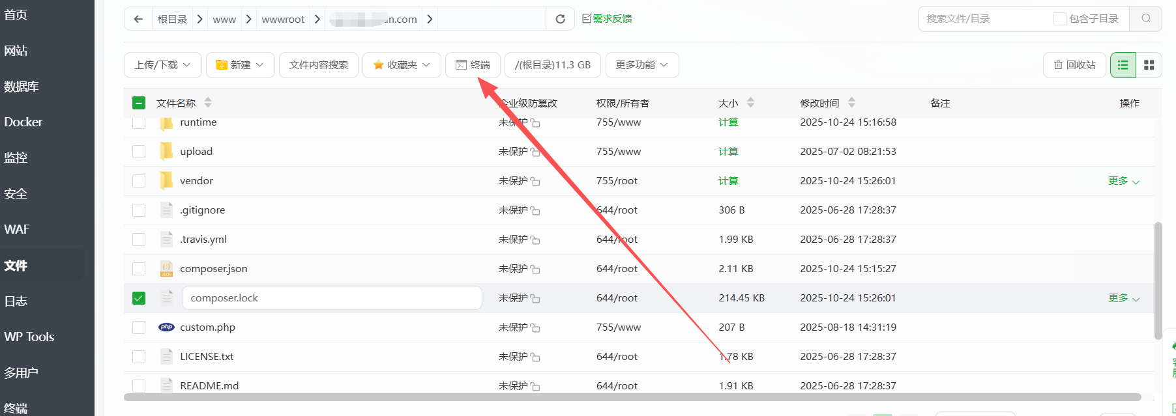Open 数据库 in the sidebar
Image resolution: width=1176 pixels, height=416 pixels.
click(x=22, y=87)
